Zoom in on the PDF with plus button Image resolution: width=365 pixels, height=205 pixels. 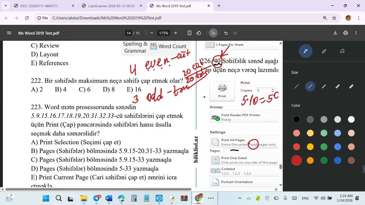[x=175, y=33]
